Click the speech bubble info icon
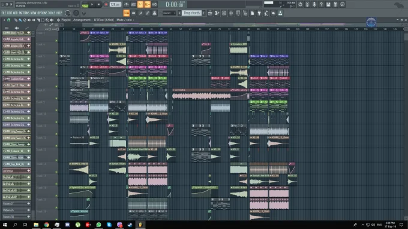The height and width of the screenshot is (229, 408). pos(343,4)
